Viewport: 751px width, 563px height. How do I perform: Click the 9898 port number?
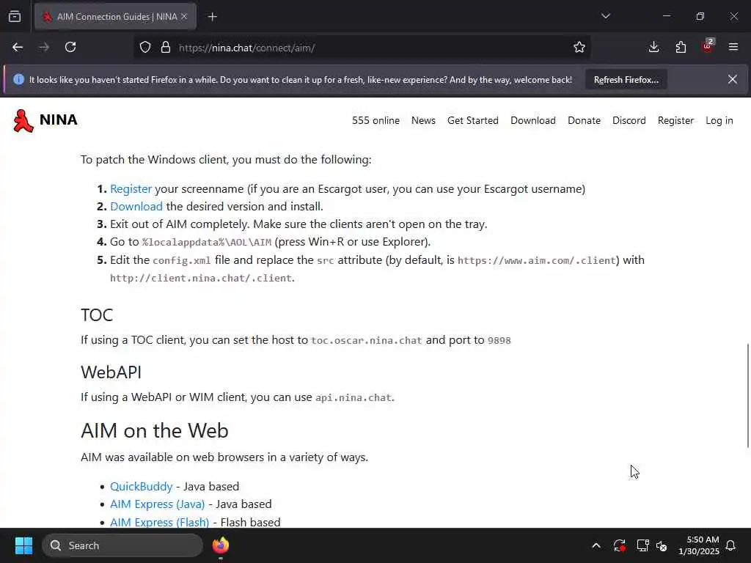pos(499,340)
